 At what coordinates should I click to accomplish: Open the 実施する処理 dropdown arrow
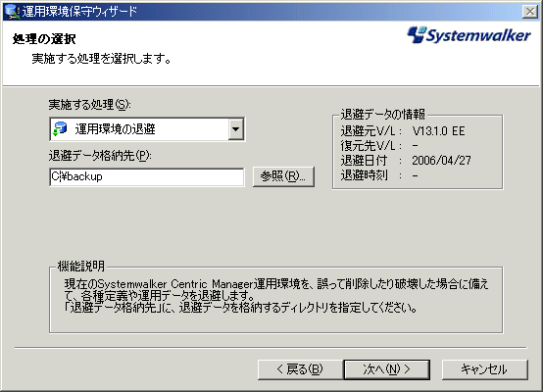236,129
